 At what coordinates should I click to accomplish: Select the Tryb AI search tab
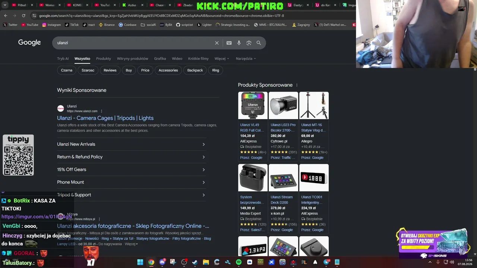(63, 58)
